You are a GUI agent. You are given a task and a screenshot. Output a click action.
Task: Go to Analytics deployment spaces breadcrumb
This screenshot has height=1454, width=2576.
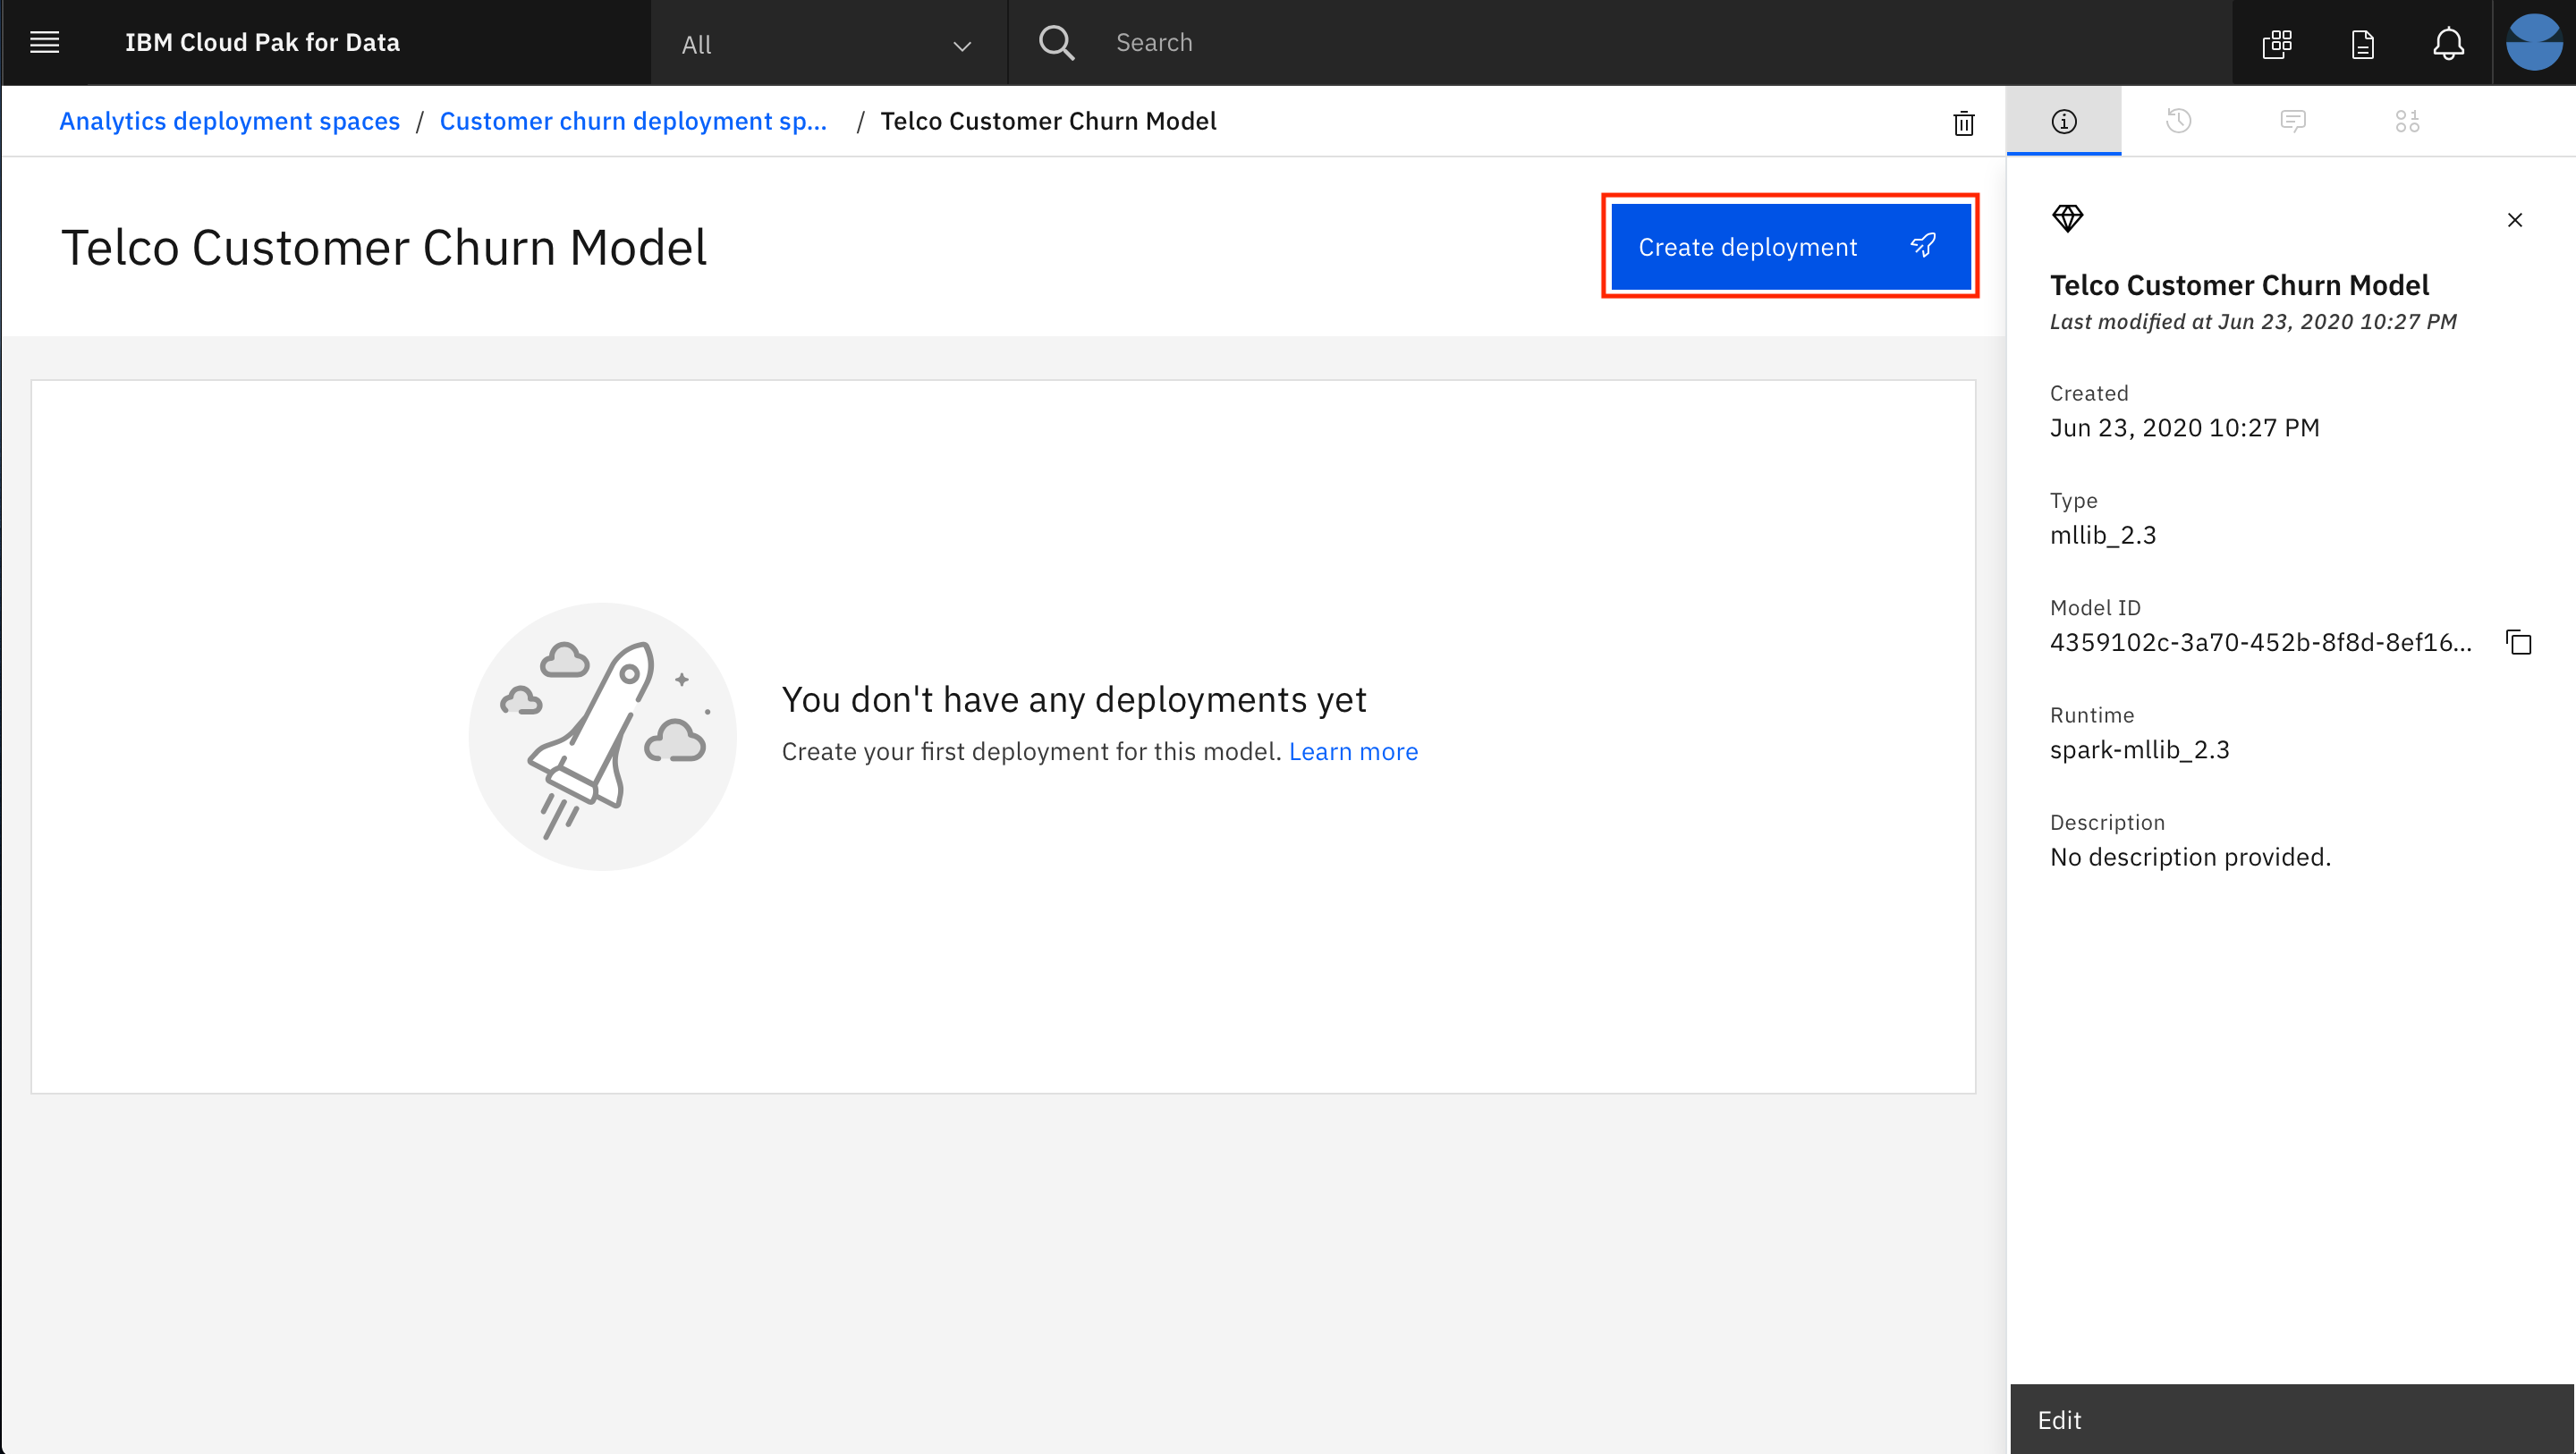tap(229, 121)
